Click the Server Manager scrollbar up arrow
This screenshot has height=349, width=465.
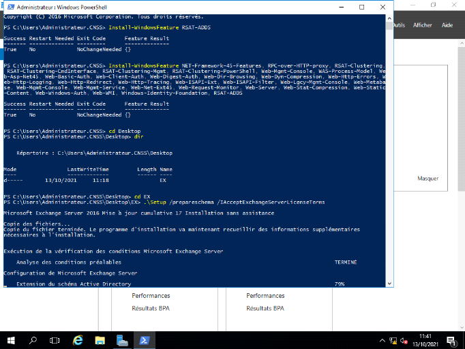pos(462,44)
